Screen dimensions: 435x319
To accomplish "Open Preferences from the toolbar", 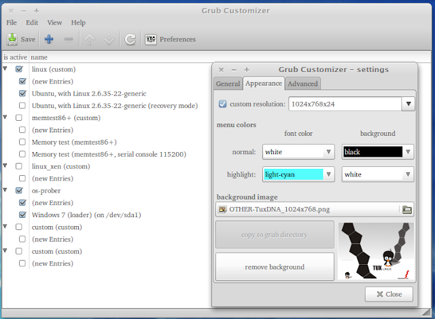I will (x=171, y=39).
